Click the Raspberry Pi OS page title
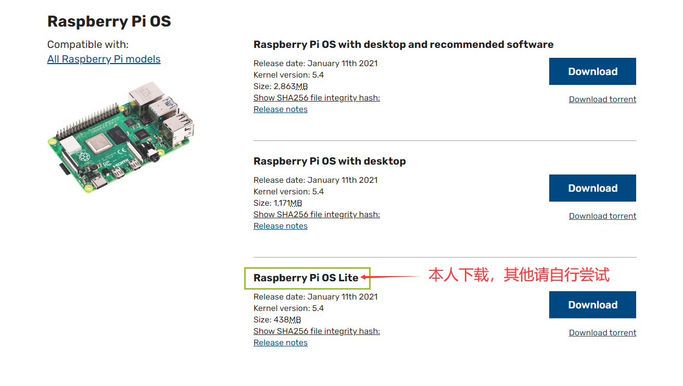The image size is (683, 386). (109, 21)
